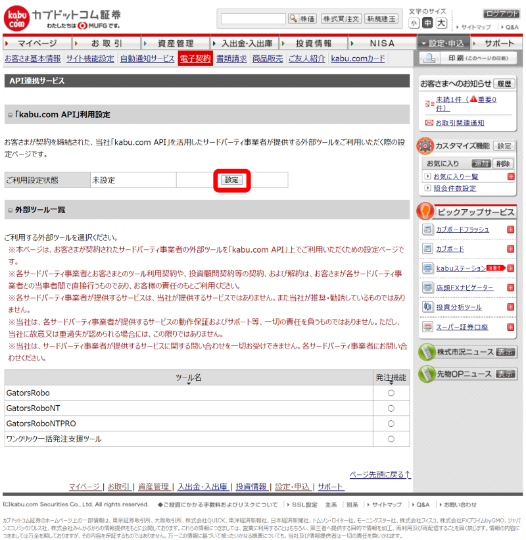The image size is (526, 540).
Task: Click the 先物OPニュース newspaper icon
Action: (x=427, y=374)
